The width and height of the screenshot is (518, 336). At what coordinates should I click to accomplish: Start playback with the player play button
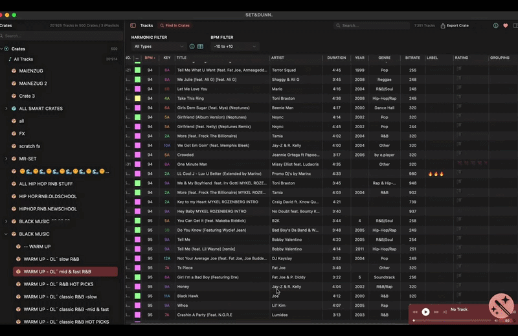(425, 312)
